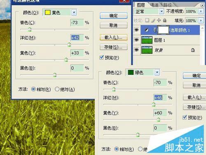Hide the 图层 1 layer
The width and height of the screenshot is (206, 155).
[x=136, y=40]
